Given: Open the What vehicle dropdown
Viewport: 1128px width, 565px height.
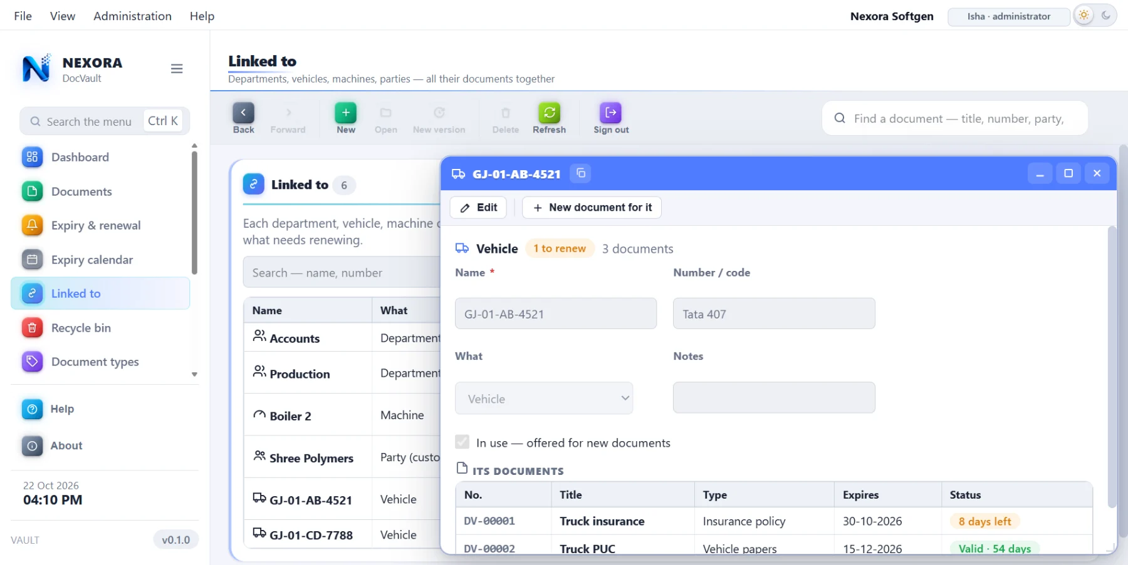Looking at the screenshot, I should pos(544,399).
